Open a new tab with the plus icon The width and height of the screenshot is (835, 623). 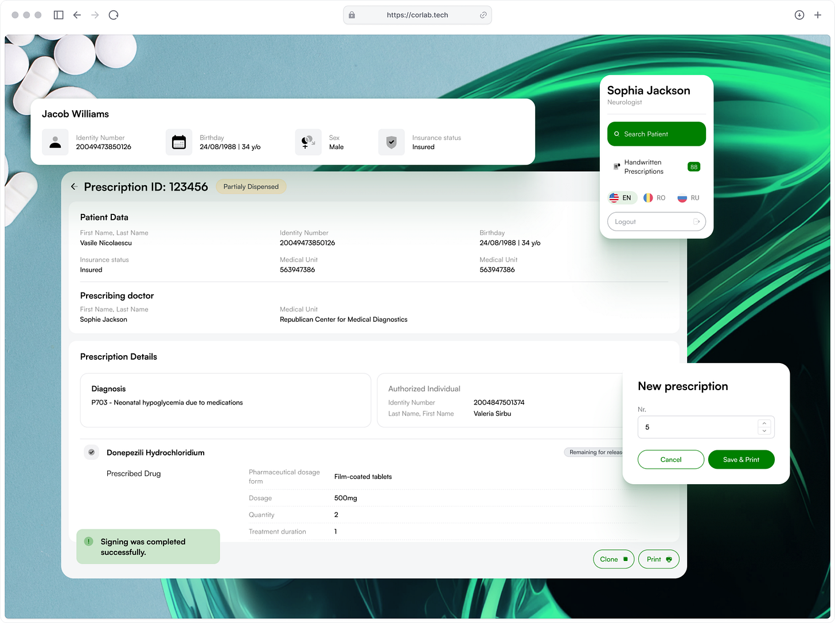coord(818,15)
